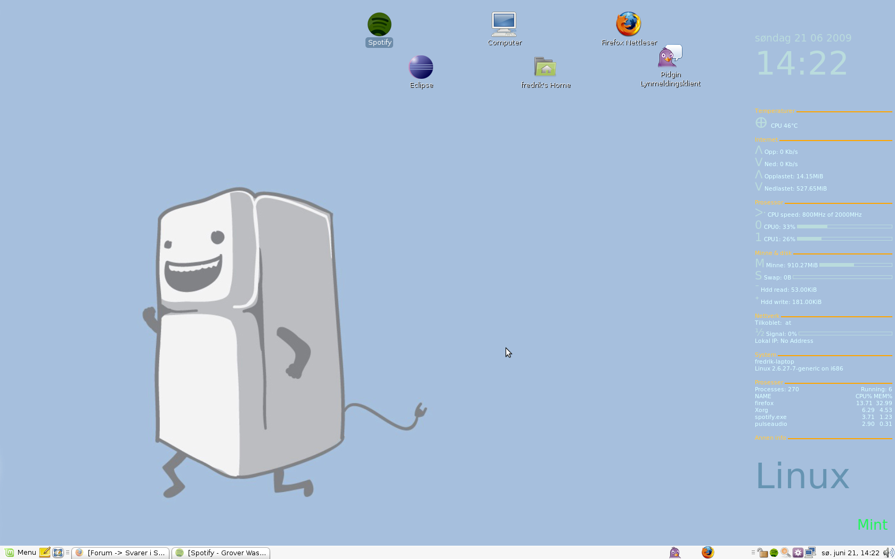This screenshot has height=559, width=895.
Task: Click the 'pulseaudio' process row
Action: click(x=823, y=424)
